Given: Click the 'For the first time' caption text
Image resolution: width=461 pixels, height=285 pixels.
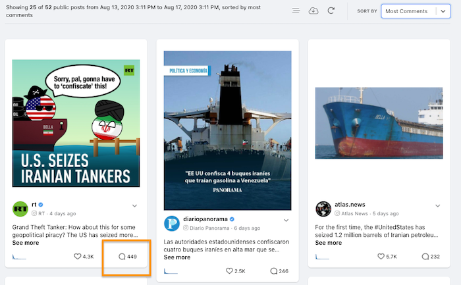Looking at the screenshot, I should tap(377, 231).
